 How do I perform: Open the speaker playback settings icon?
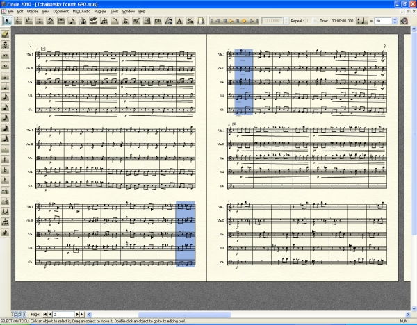coord(404,21)
